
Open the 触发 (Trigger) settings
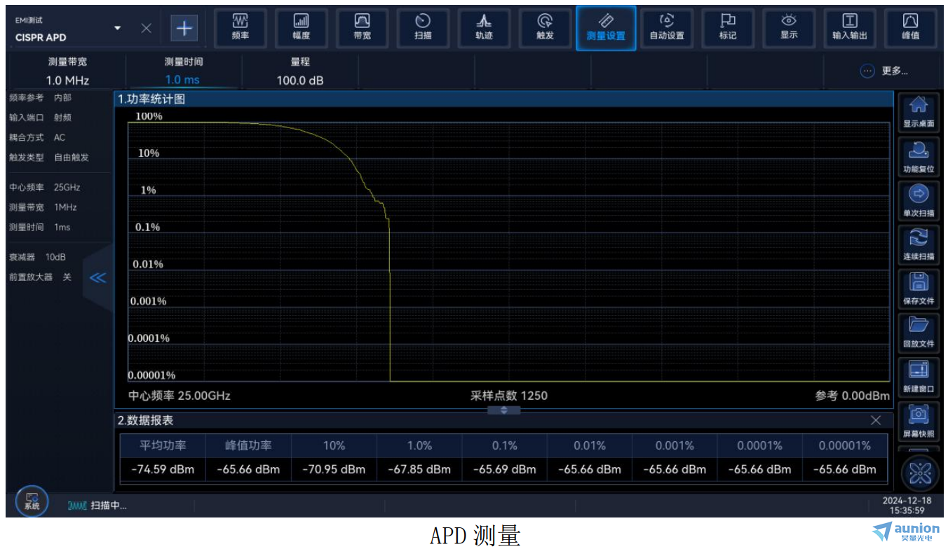(x=545, y=28)
